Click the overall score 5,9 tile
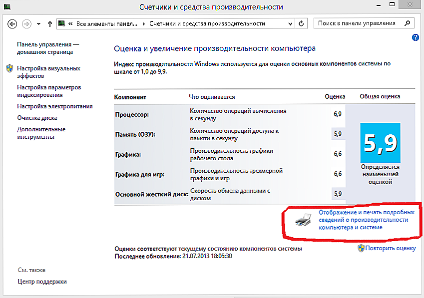The height and width of the screenshot is (298, 424). pos(380,143)
